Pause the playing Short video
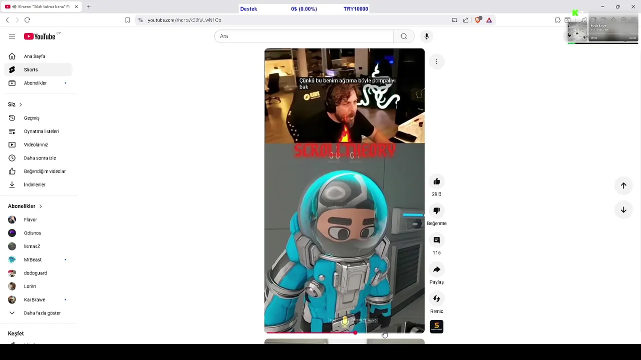Image resolution: width=641 pixels, height=360 pixels. pos(345,190)
